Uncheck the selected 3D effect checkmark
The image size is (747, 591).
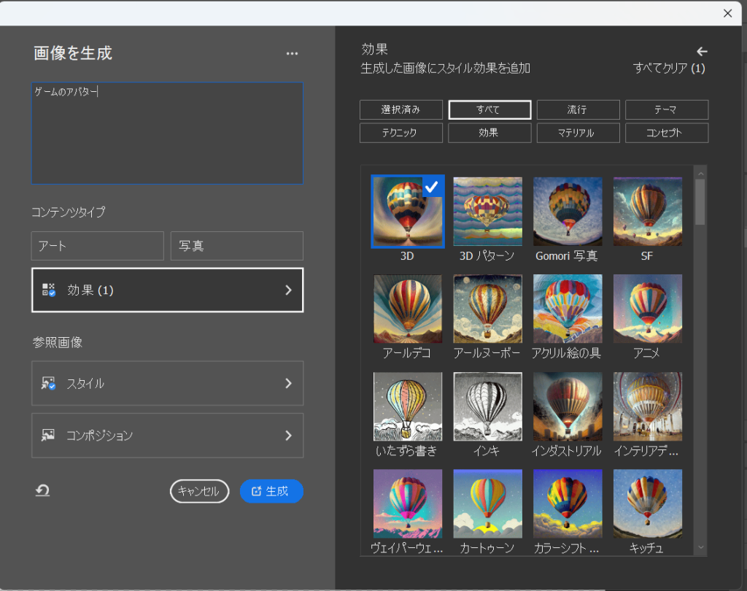(x=431, y=187)
